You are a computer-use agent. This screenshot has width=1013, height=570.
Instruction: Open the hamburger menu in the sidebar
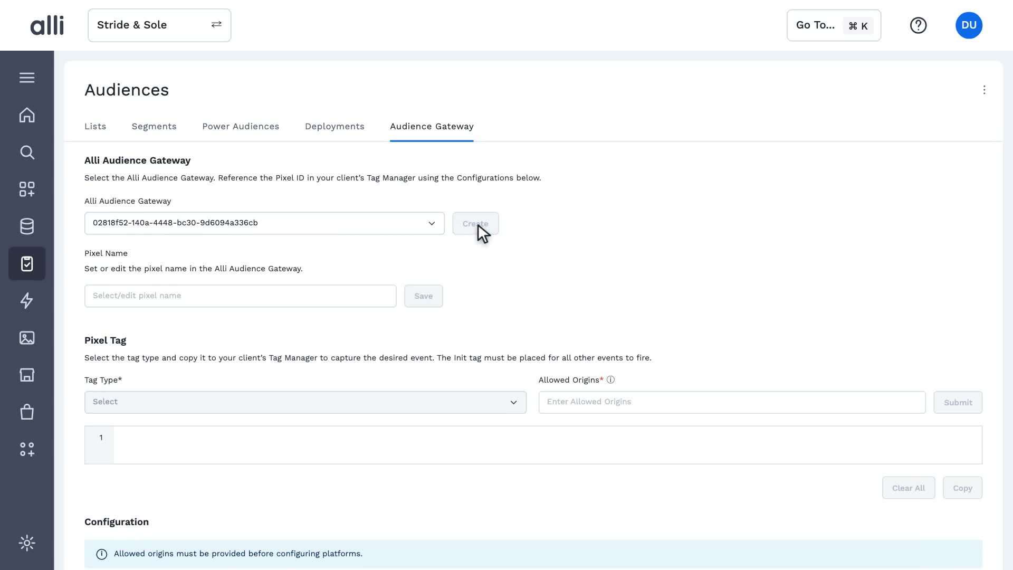pos(27,78)
